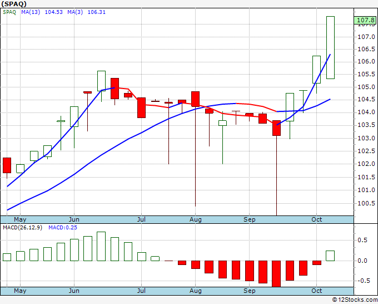Click the 101.0 price axis label
This screenshot has height=304, width=378.
(366, 190)
